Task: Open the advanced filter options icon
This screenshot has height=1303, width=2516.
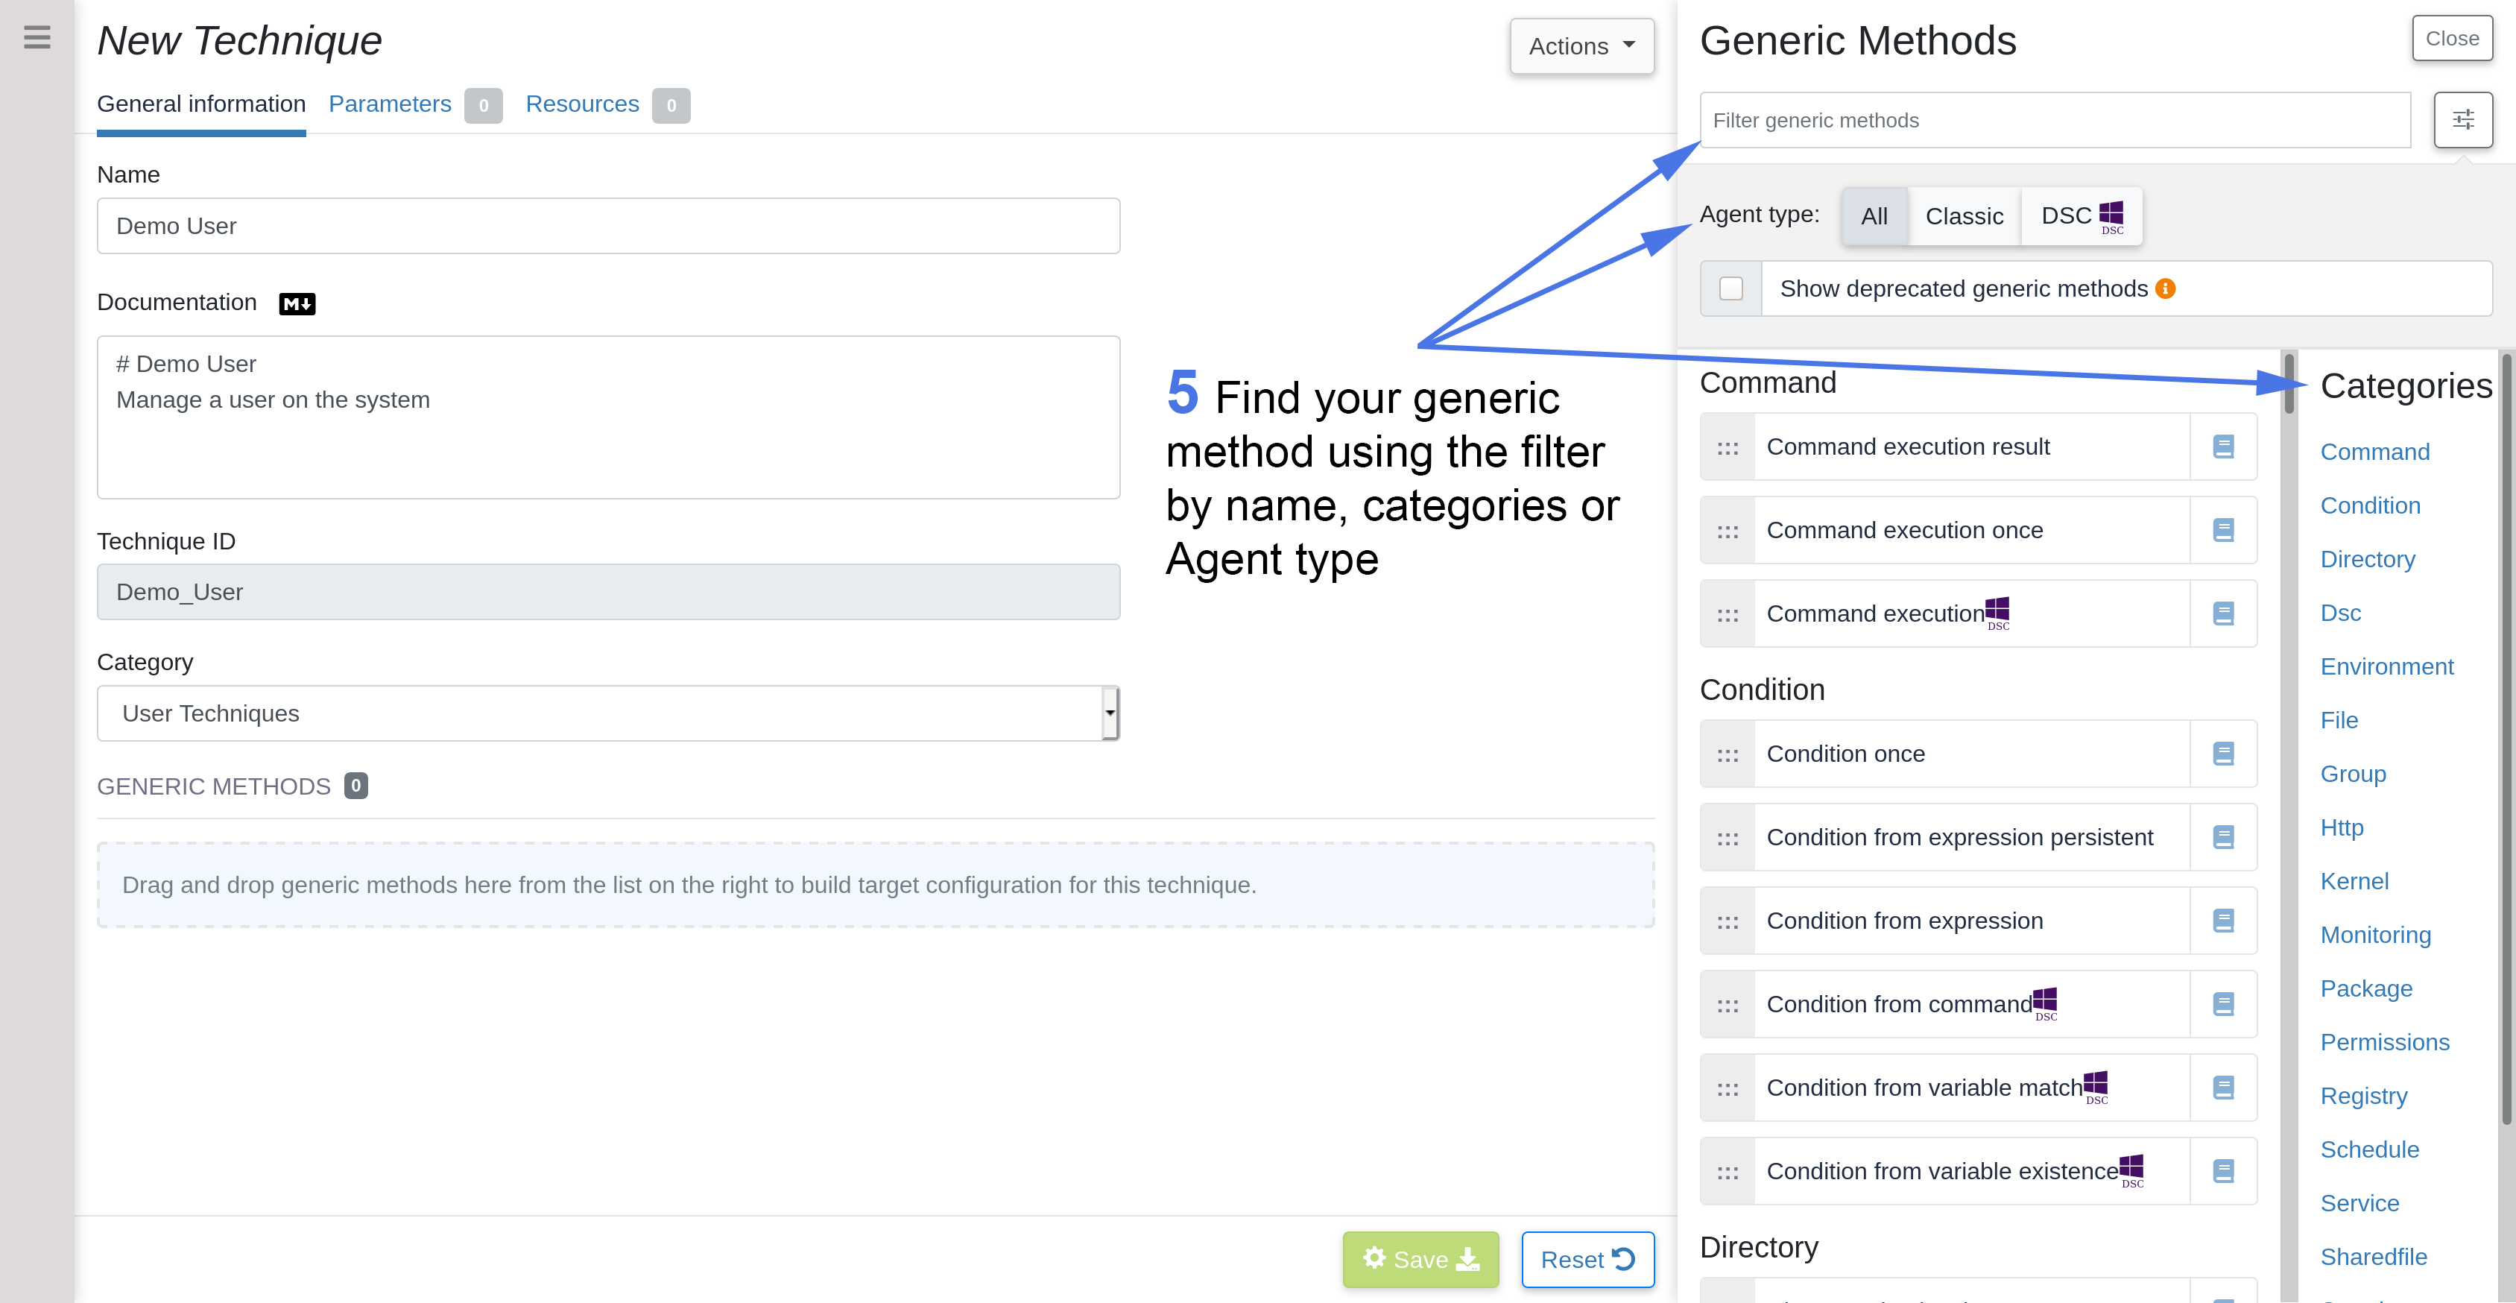Action: pyautogui.click(x=2463, y=119)
